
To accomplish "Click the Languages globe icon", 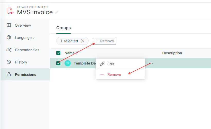I will [9, 38].
